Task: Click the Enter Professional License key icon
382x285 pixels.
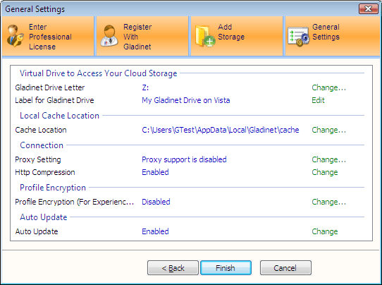Action: (x=15, y=36)
